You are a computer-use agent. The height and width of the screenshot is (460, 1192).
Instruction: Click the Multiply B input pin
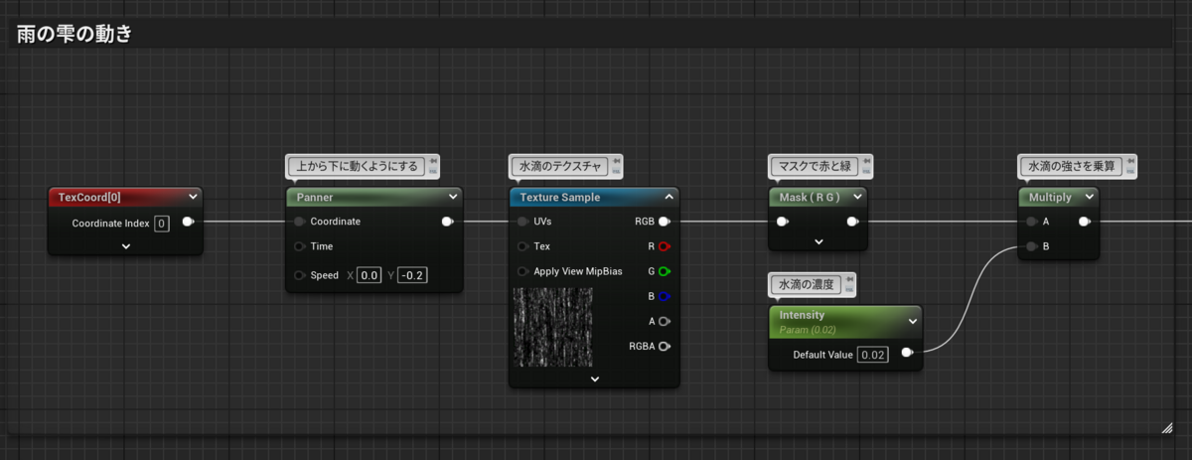pos(1033,246)
